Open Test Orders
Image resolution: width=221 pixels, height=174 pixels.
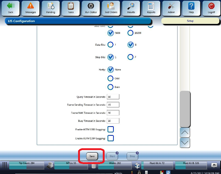[110, 8]
